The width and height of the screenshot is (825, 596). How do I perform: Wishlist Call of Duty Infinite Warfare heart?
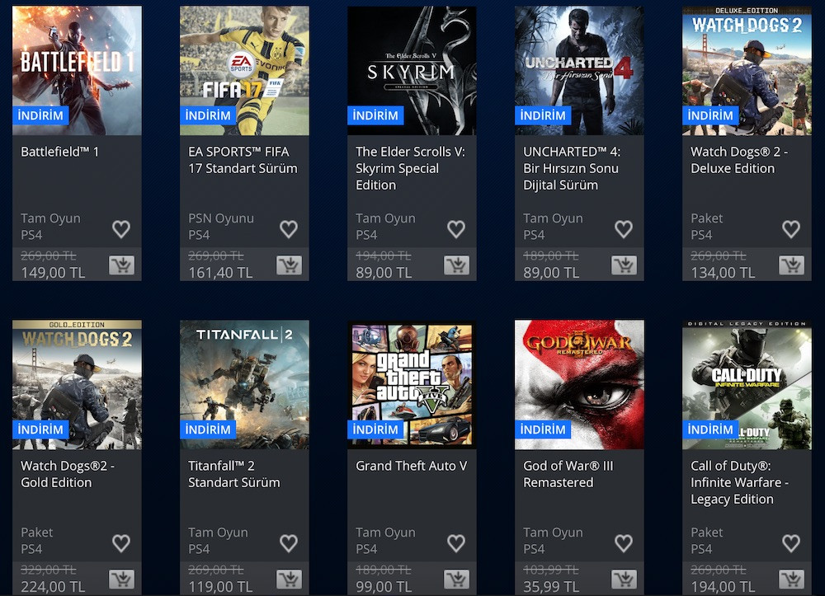point(791,543)
